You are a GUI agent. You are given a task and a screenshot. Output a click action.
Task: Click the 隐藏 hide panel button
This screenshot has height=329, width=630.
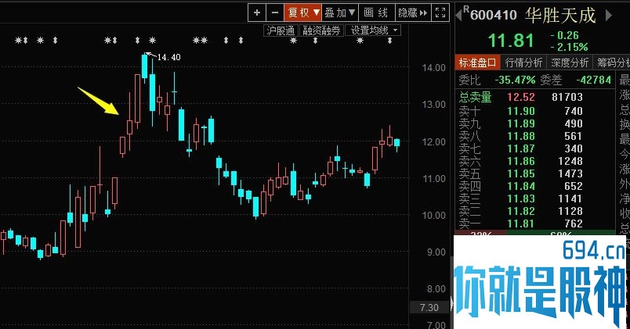coord(413,13)
